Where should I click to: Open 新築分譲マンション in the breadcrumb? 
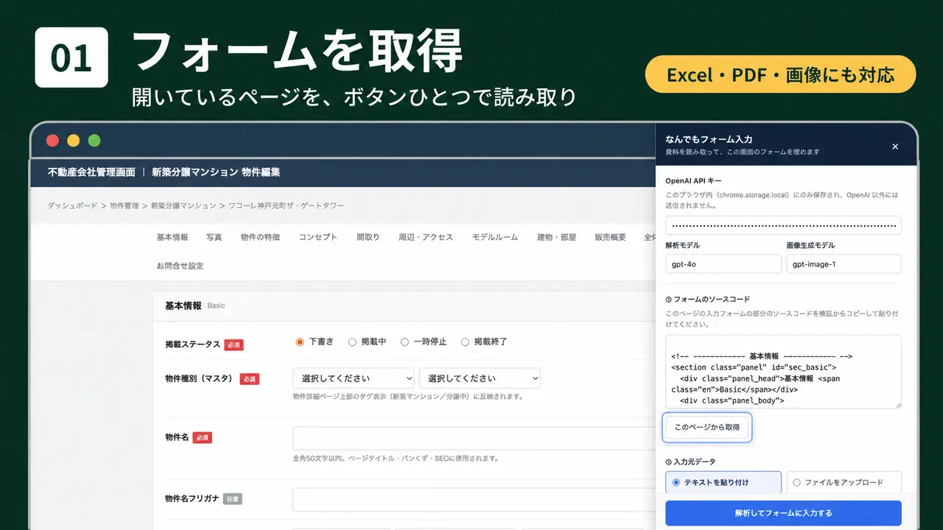coord(183,206)
